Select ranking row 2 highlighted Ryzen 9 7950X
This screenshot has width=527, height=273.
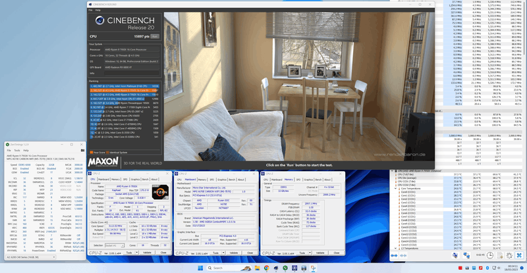point(124,90)
